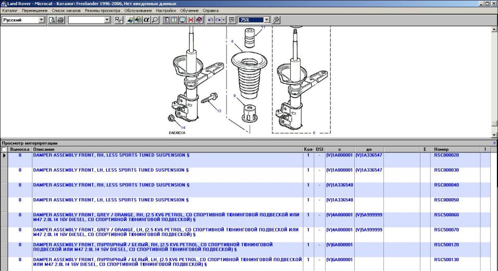498x271 pixels.
Task: Select part number RSC000020
Action: click(x=446, y=155)
